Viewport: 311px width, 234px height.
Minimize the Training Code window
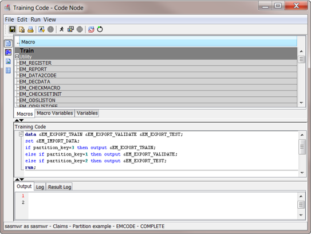[x=265, y=6]
